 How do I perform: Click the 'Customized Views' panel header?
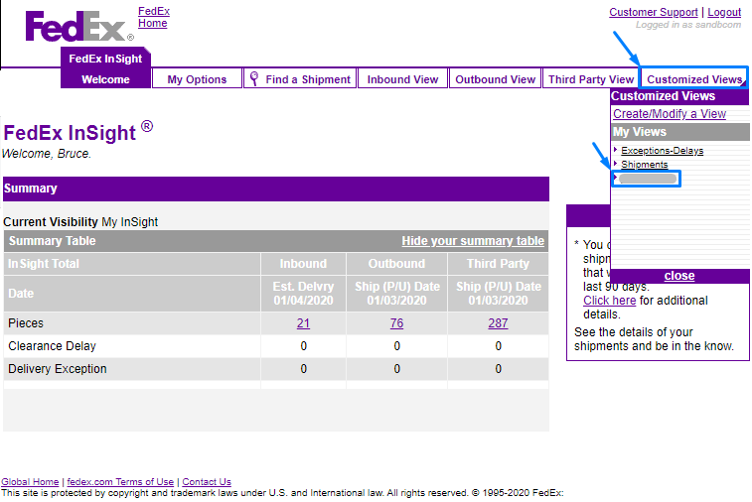(663, 96)
